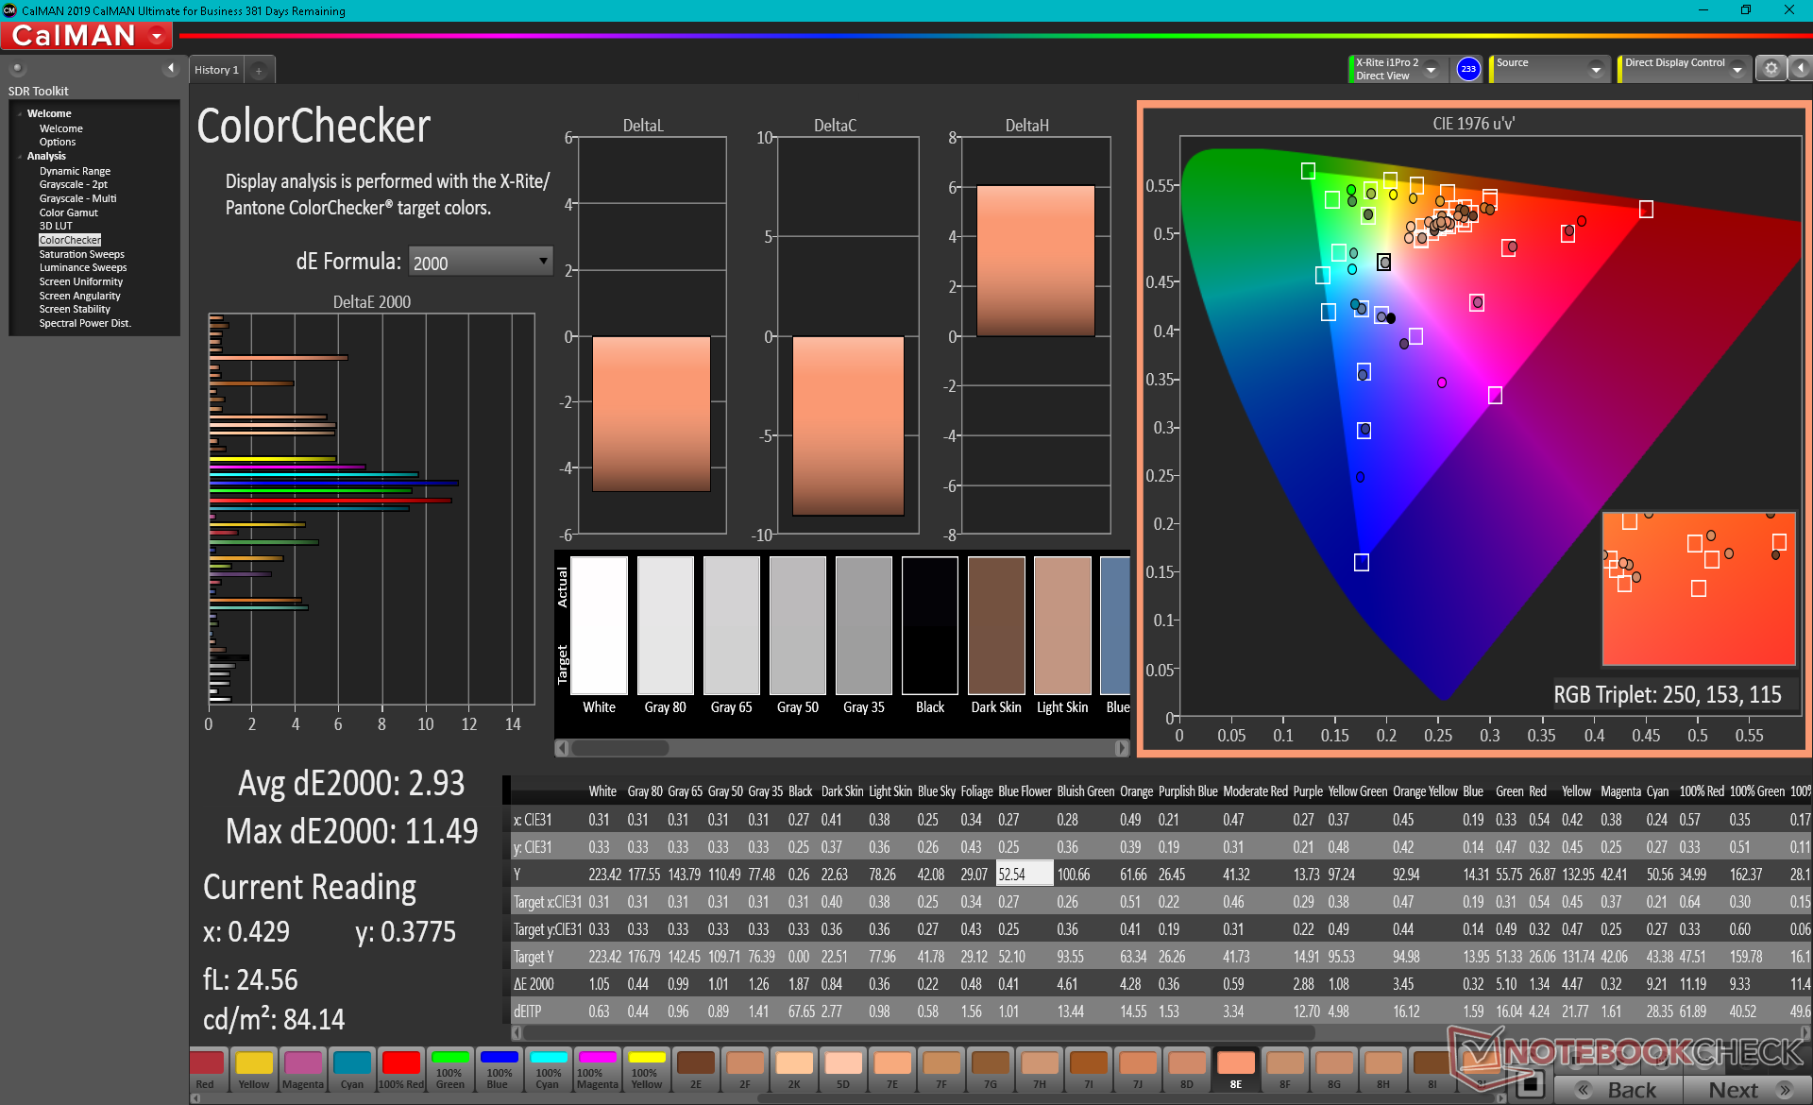Image resolution: width=1813 pixels, height=1105 pixels.
Task: Open Screen Stability page
Action: (x=75, y=309)
